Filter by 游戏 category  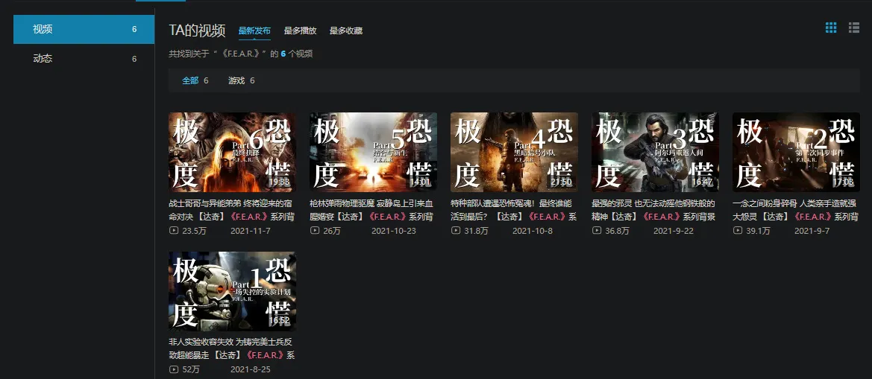[242, 80]
